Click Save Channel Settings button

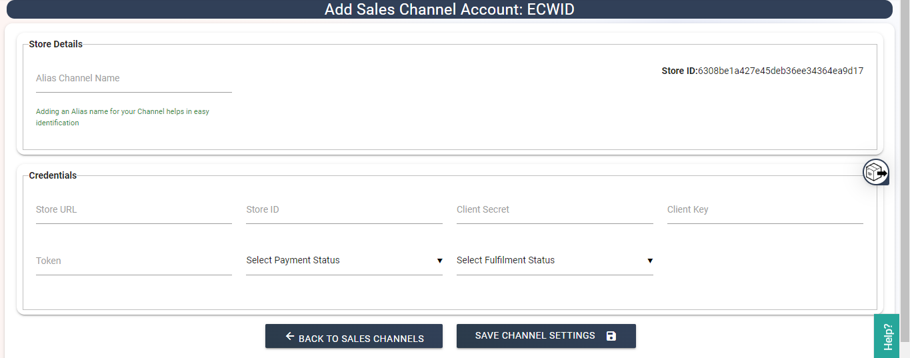point(546,336)
